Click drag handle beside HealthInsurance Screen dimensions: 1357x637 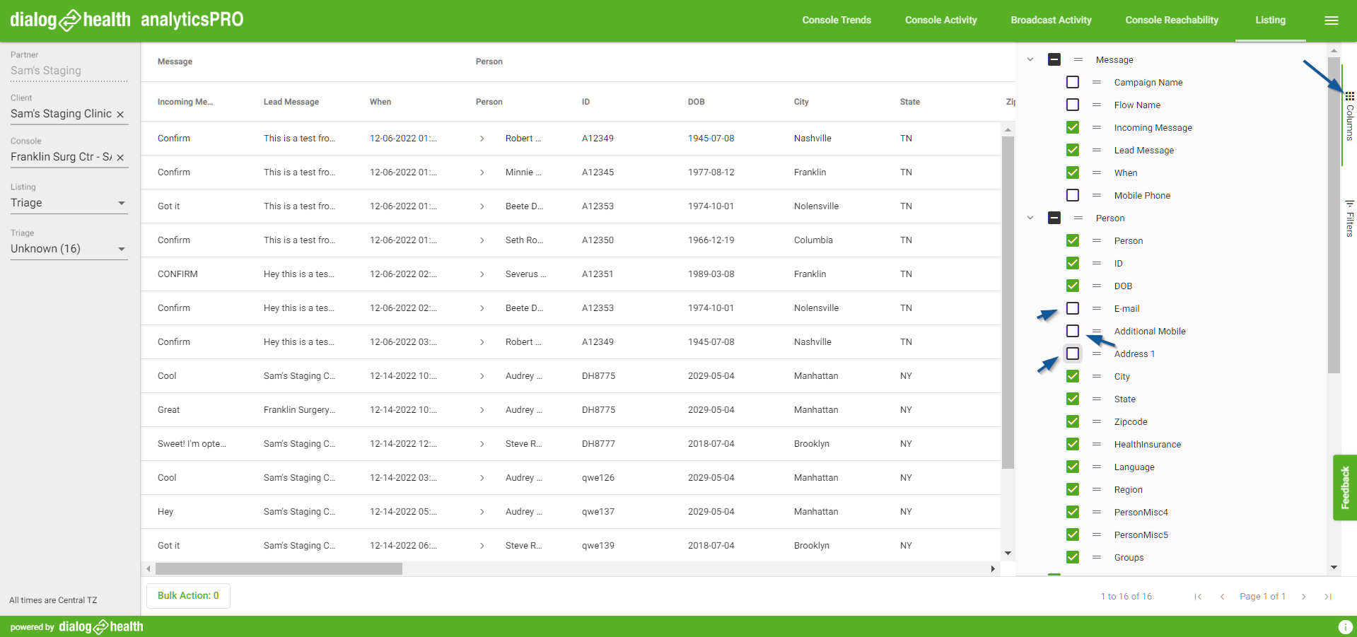(1097, 445)
